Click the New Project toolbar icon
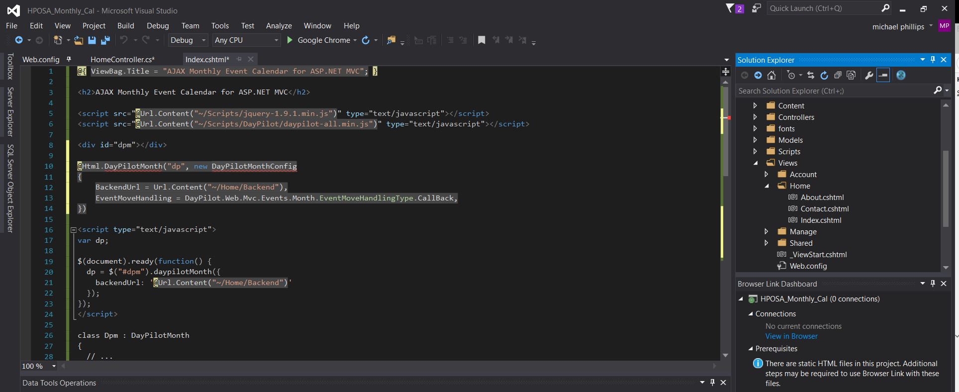This screenshot has height=392, width=959. tap(58, 40)
